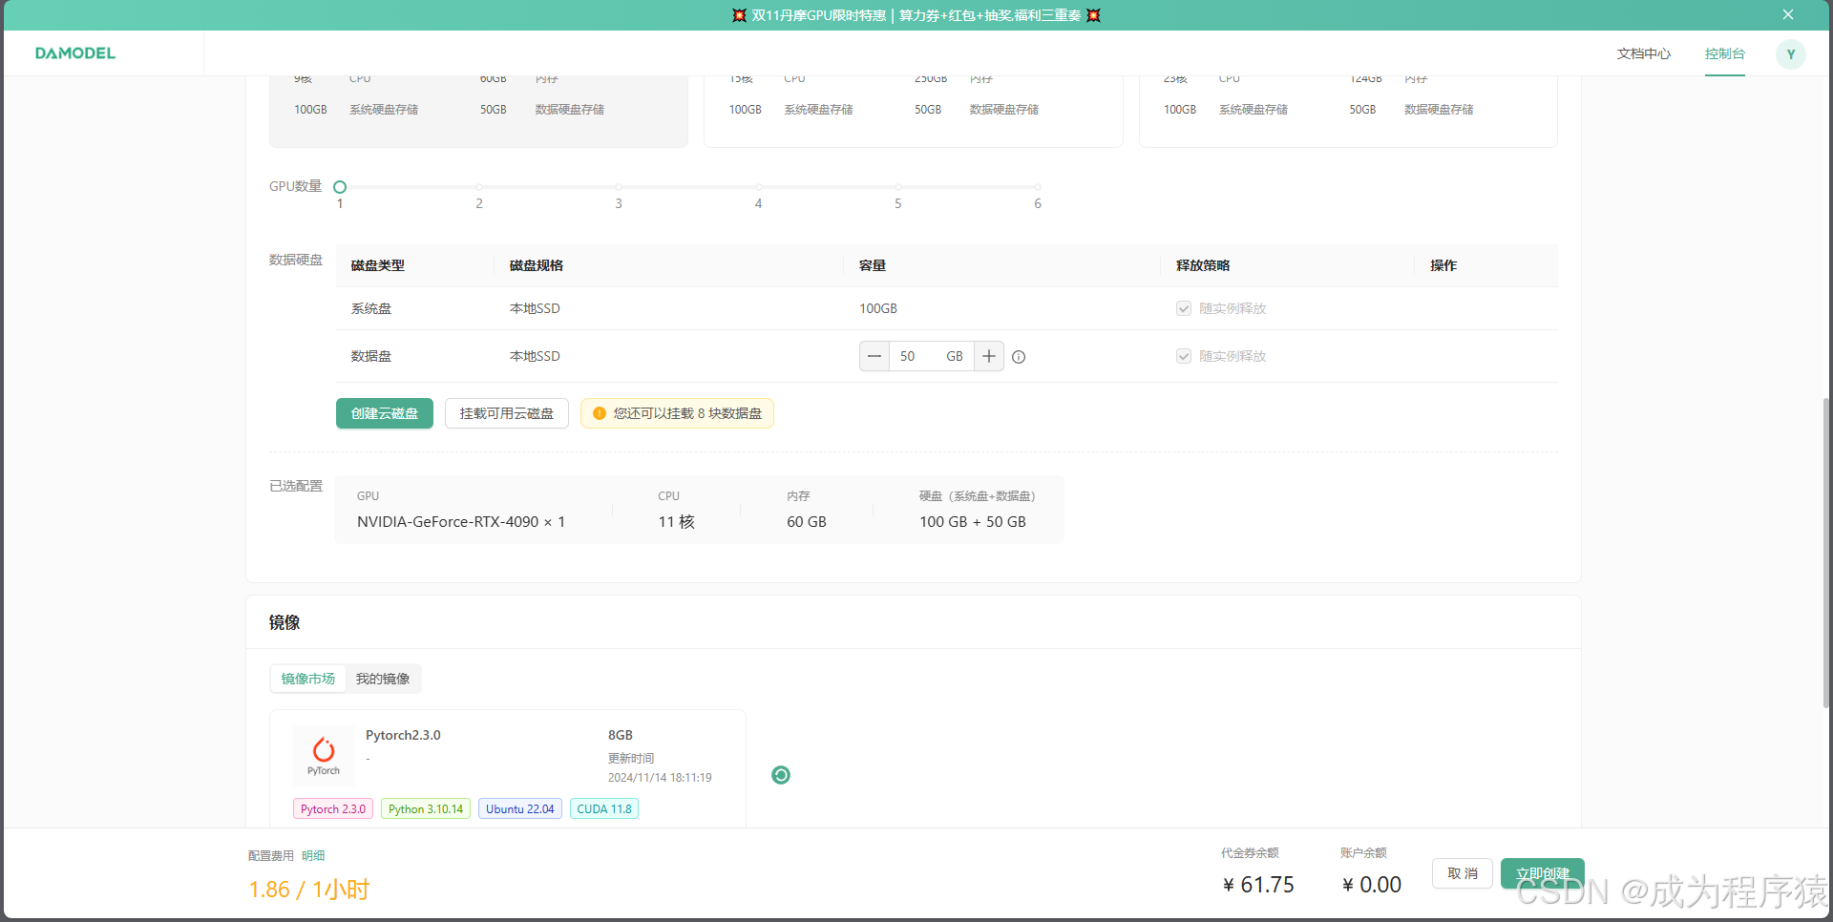Click the 1.86 / 1小时 price text
This screenshot has height=922, width=1833.
(x=309, y=890)
